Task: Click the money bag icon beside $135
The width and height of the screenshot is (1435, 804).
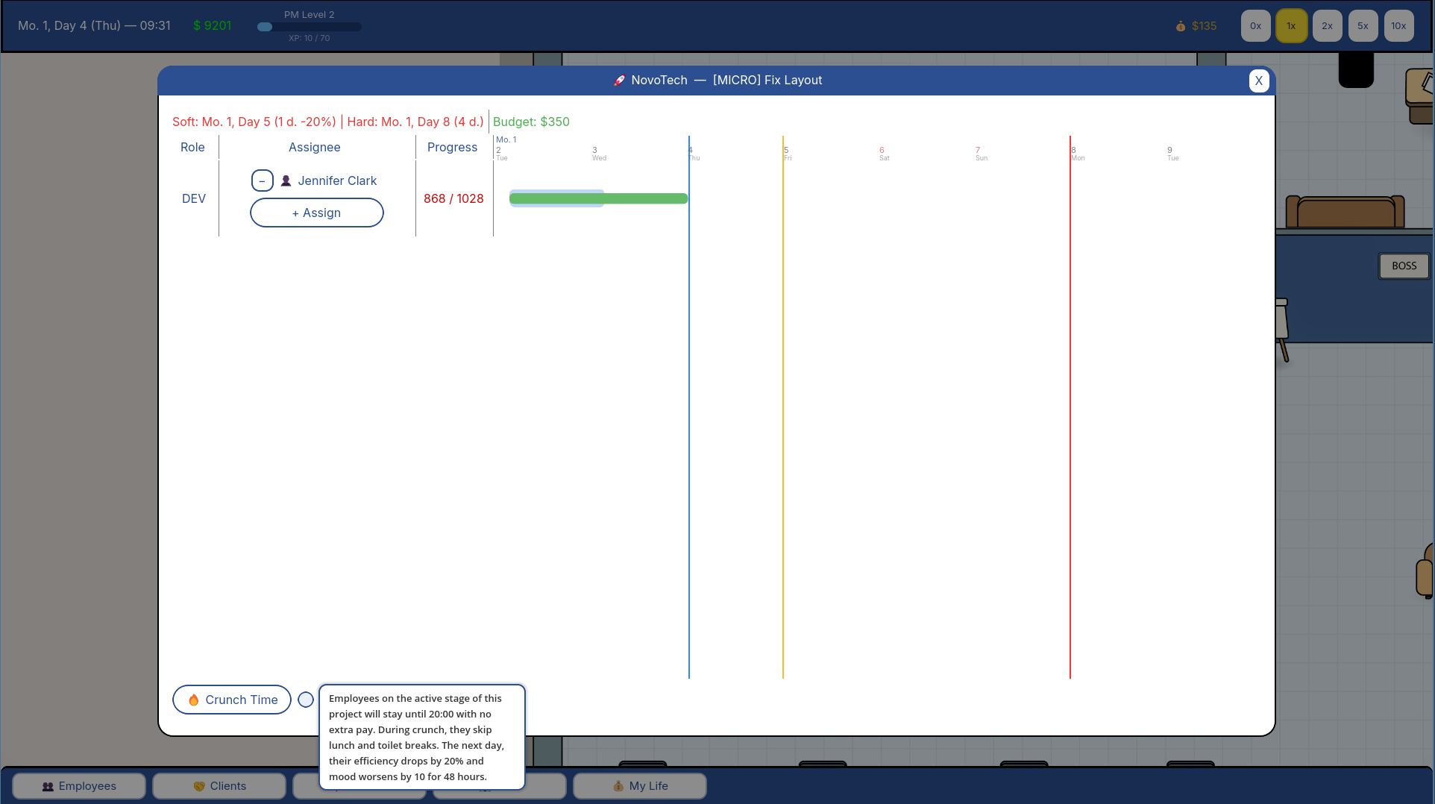Action: tap(1181, 26)
